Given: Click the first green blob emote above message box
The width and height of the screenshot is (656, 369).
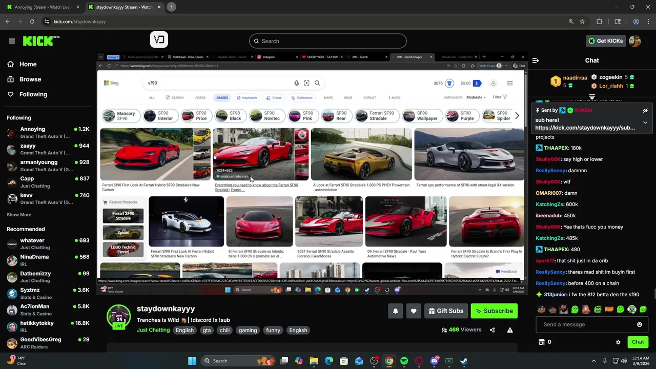Looking at the screenshot, I should tap(575, 309).
